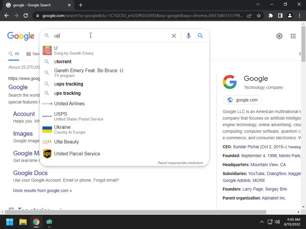The height and width of the screenshot is (229, 306).
Task: Open the 'Images' sitelink
Action: pos(23,134)
